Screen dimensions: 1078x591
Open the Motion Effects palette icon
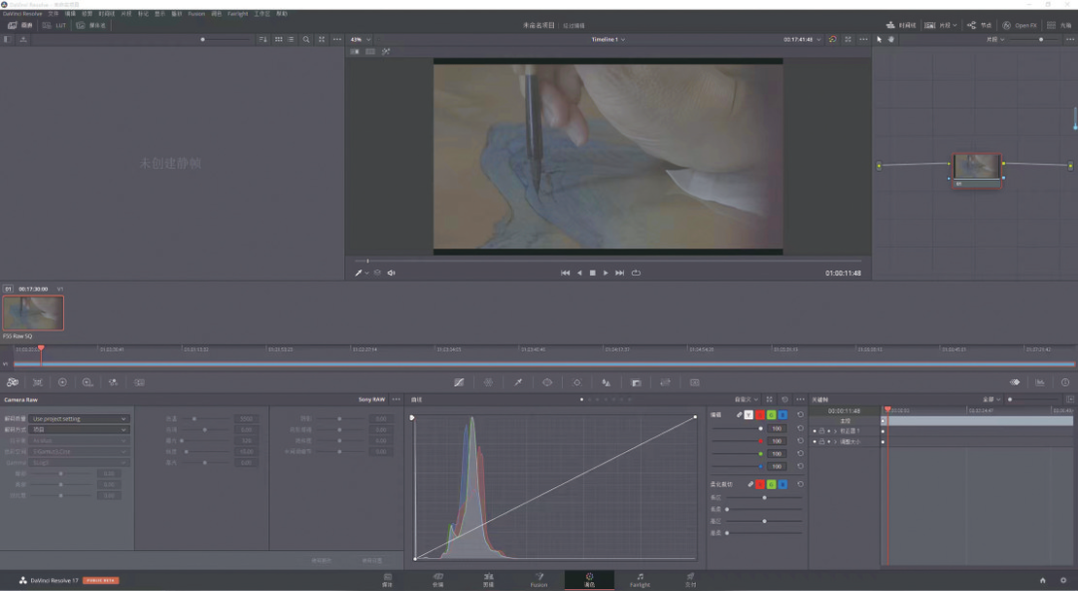[x=139, y=382]
